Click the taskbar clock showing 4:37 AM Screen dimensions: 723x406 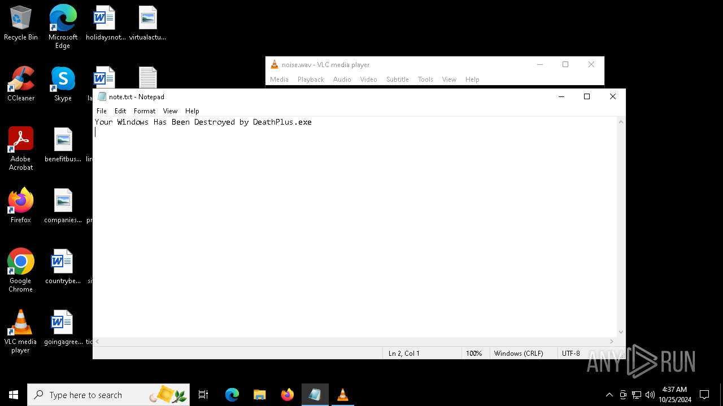[x=674, y=395]
